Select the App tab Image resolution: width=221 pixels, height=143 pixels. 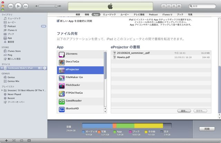tap(96, 15)
